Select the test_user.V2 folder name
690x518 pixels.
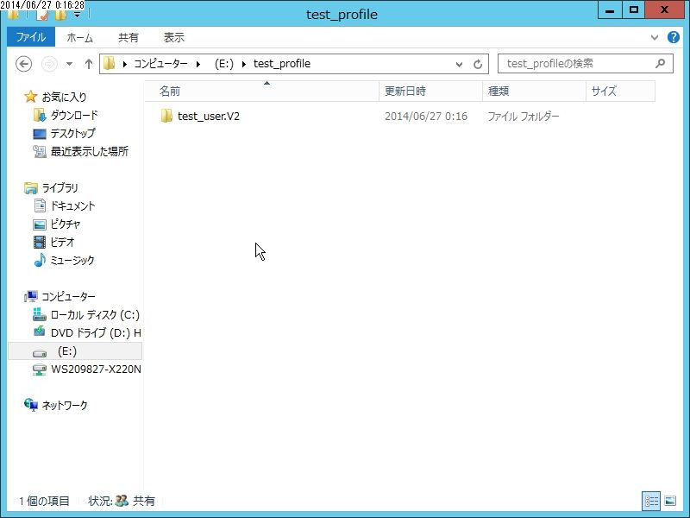coord(209,117)
